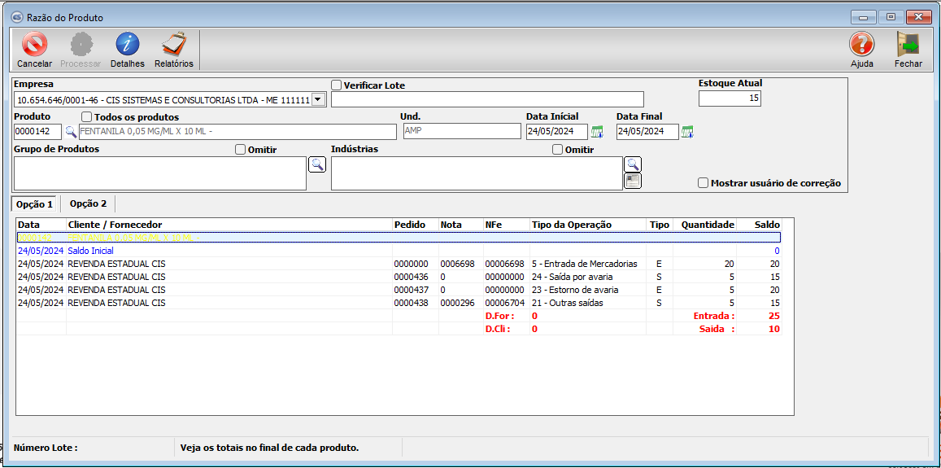Open the Detalhes info icon
This screenshot has width=941, height=468.
127,45
